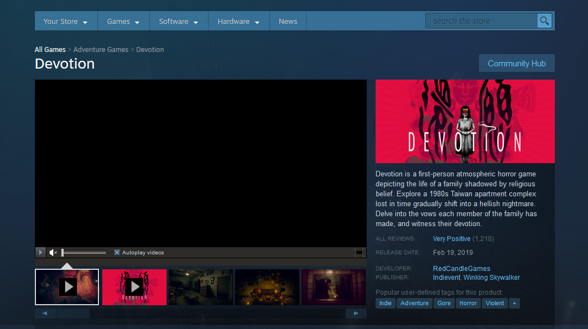Open the Your Store dropdown
This screenshot has width=588, height=329.
coord(63,20)
